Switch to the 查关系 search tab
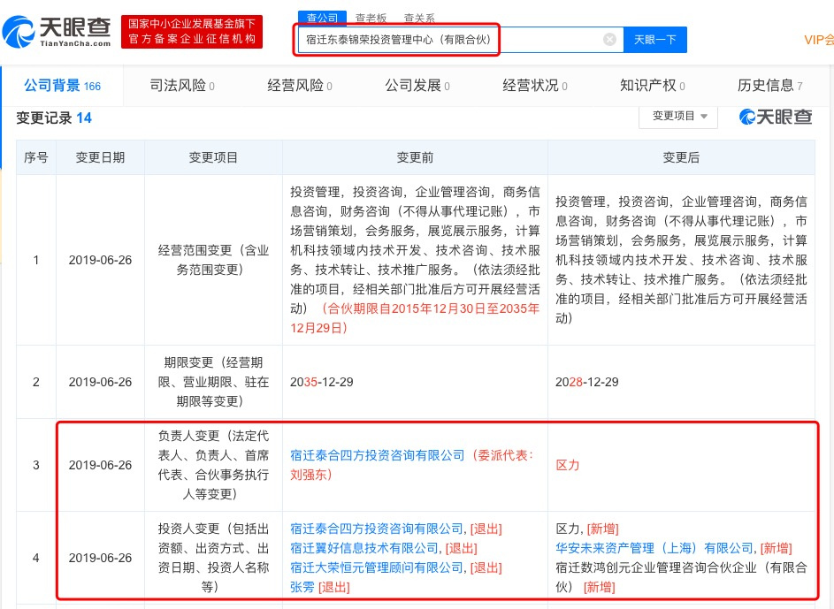 [419, 18]
